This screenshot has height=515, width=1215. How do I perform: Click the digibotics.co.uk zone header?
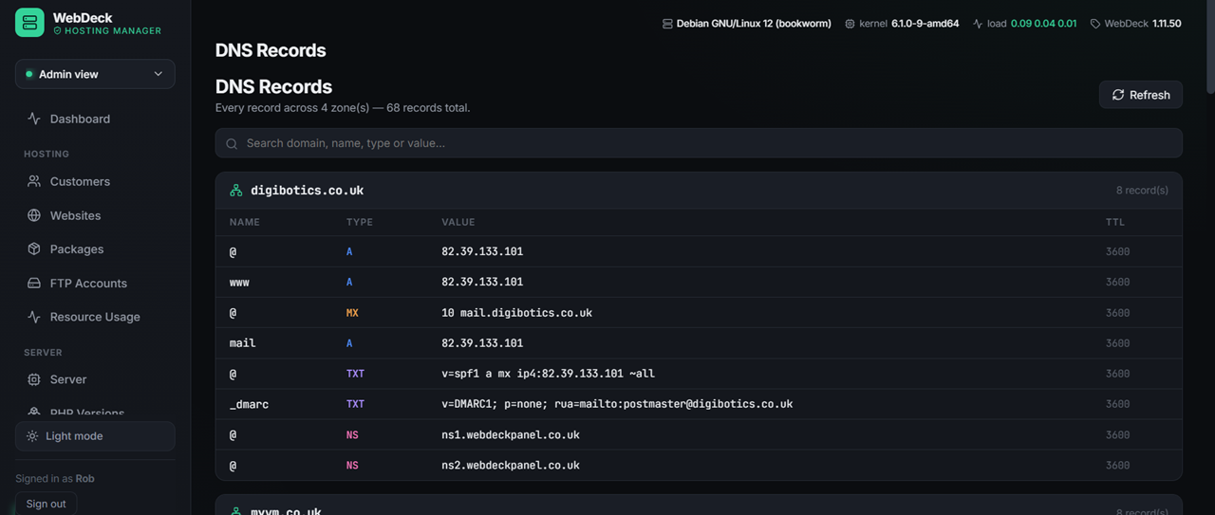(x=699, y=191)
